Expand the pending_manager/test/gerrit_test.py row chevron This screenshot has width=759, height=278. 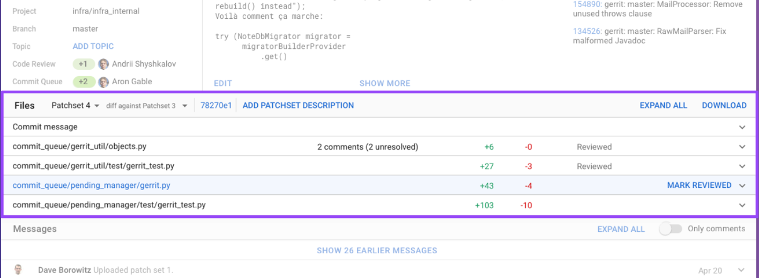[x=742, y=205]
